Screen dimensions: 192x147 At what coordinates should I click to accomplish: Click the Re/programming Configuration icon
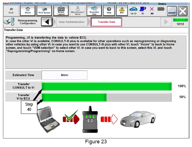point(9,22)
